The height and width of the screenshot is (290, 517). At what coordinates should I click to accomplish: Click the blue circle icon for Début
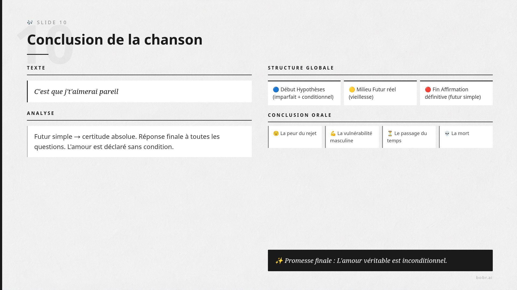(276, 90)
